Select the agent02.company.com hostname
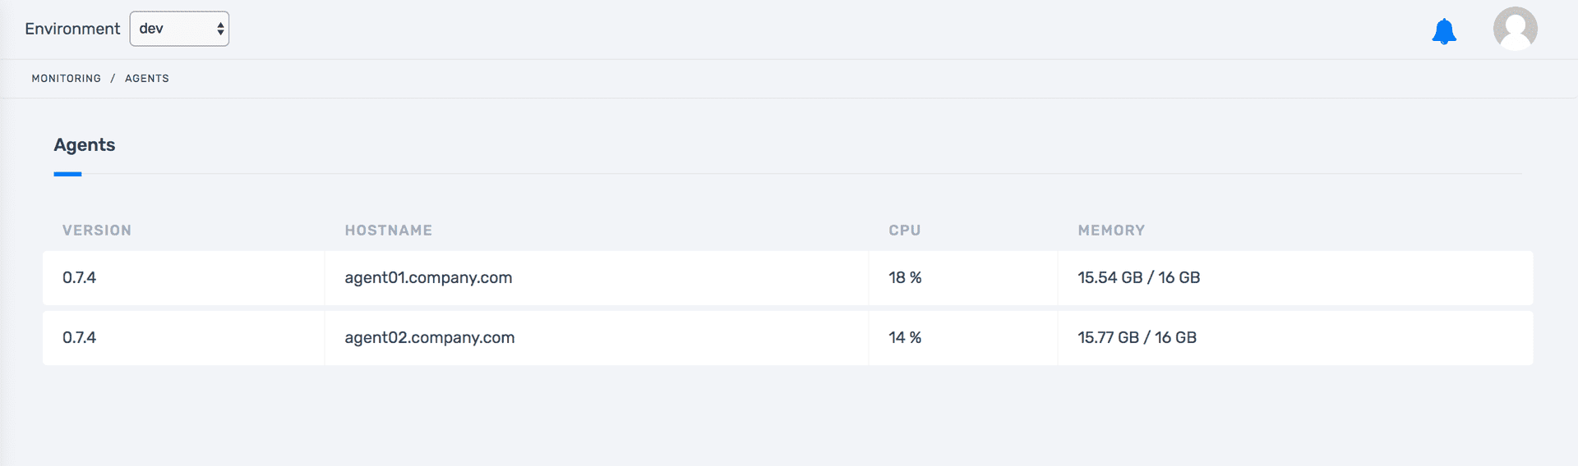 430,338
